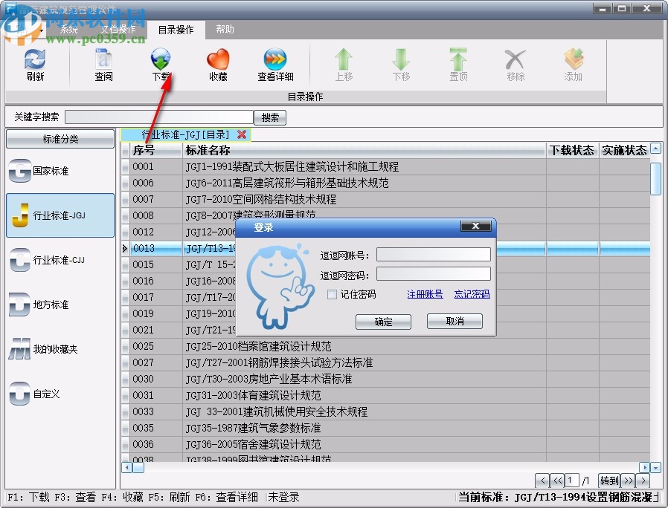The height and width of the screenshot is (508, 668).
Task: Switch to the 帮助 tab
Action: (x=225, y=30)
